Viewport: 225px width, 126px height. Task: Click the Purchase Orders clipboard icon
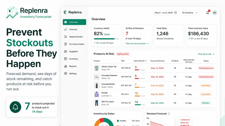click(x=66, y=44)
